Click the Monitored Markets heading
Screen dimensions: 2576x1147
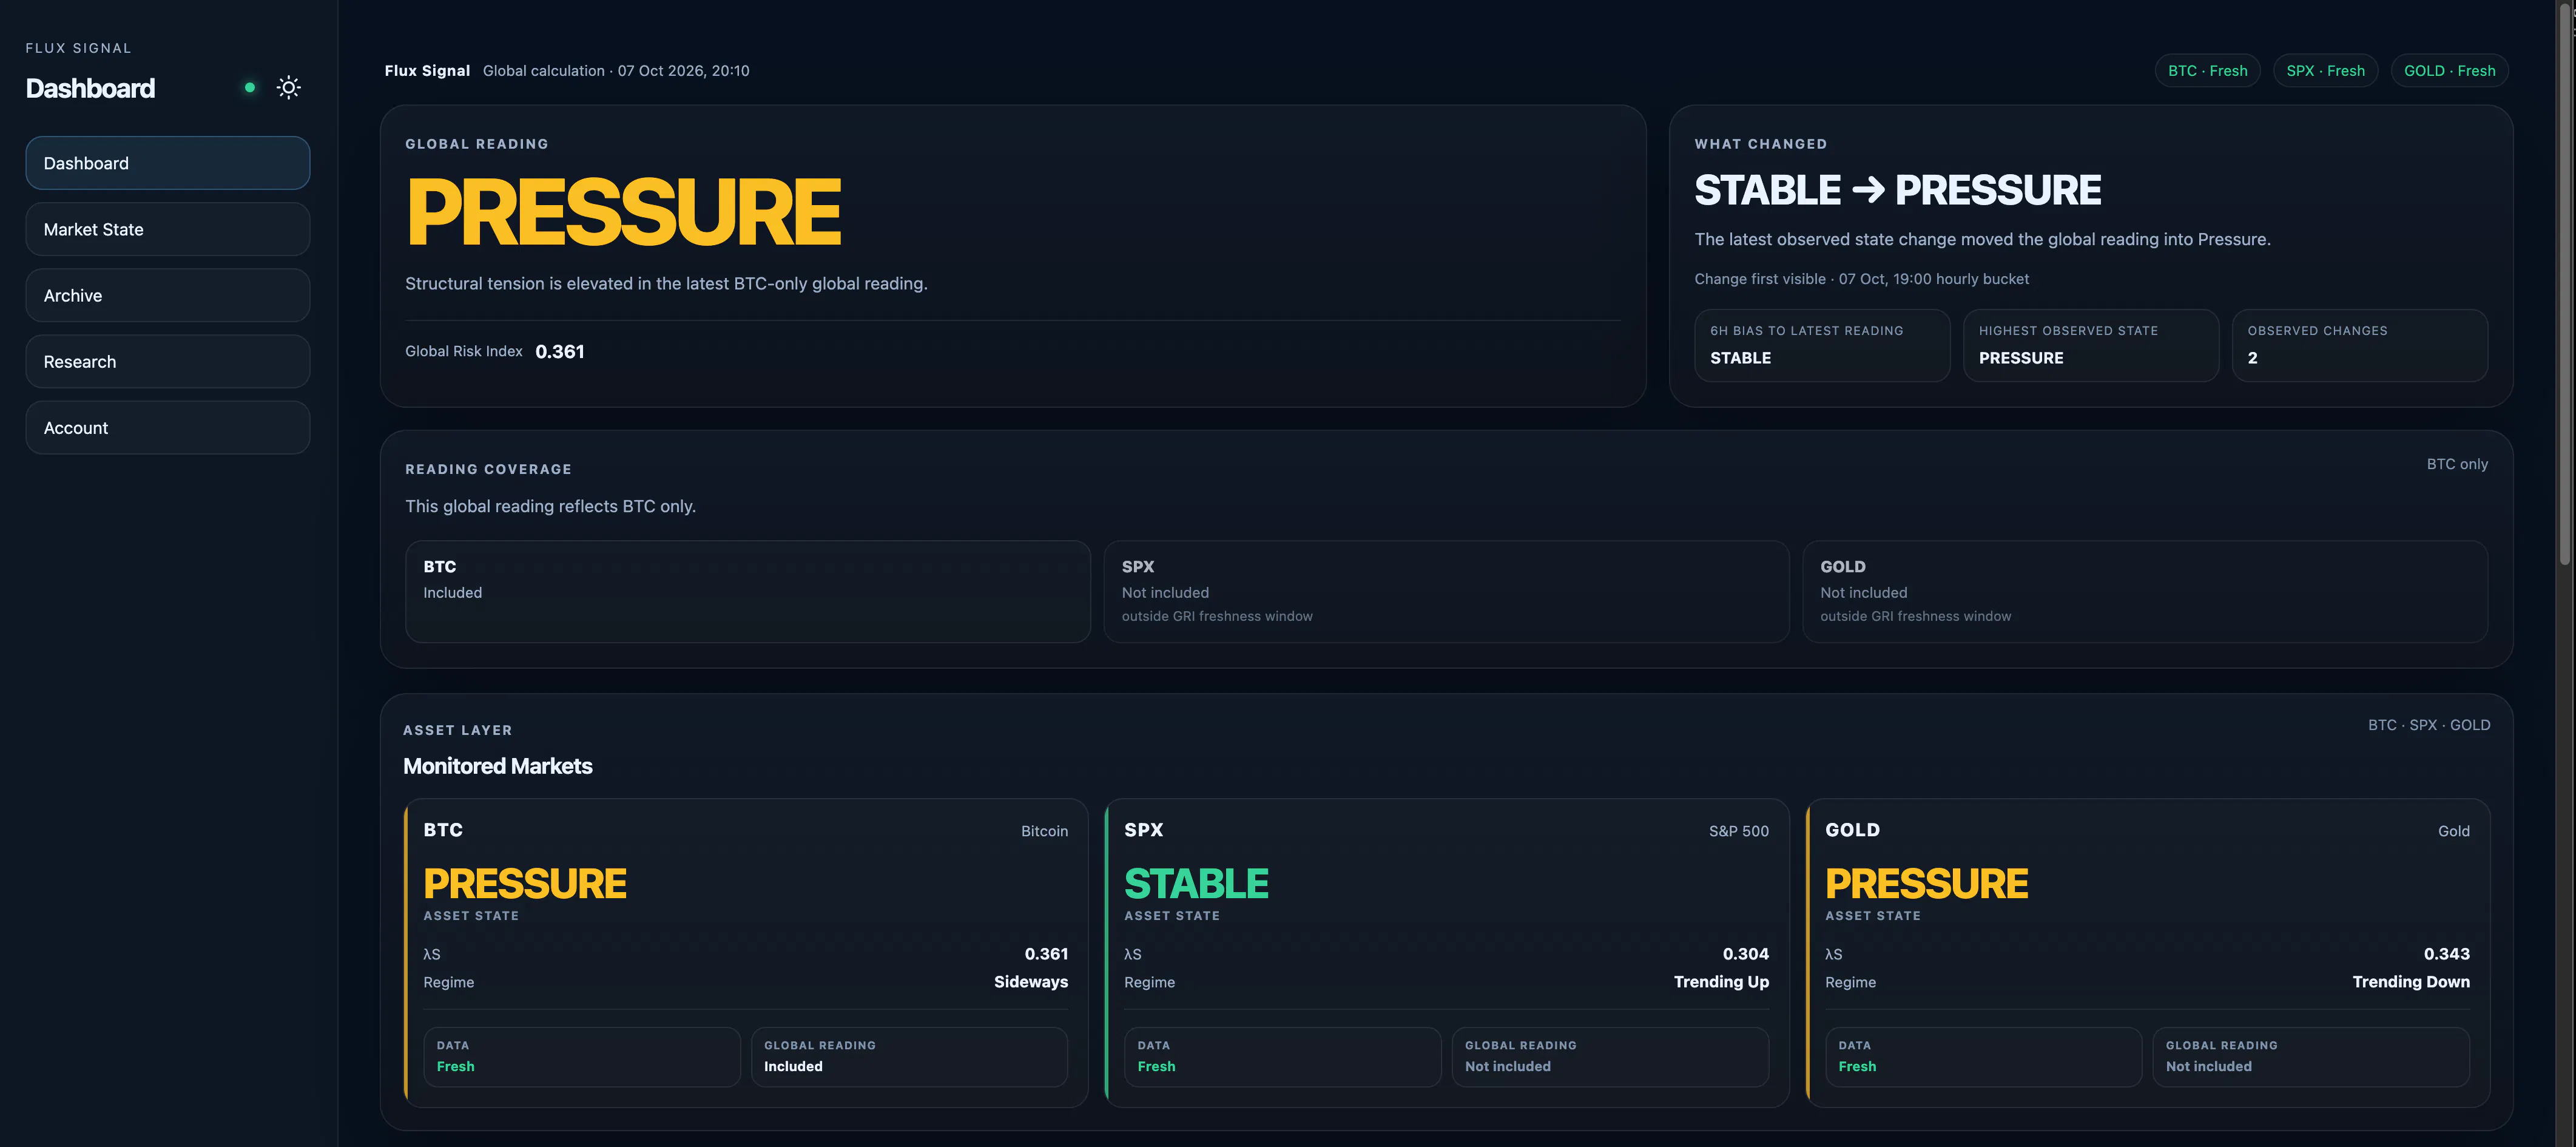click(x=497, y=766)
